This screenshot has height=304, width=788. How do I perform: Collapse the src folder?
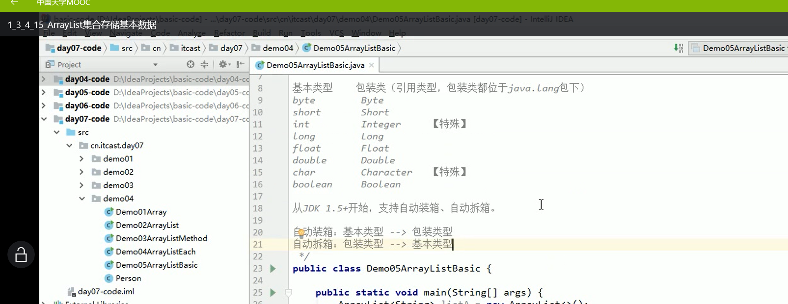click(x=56, y=132)
